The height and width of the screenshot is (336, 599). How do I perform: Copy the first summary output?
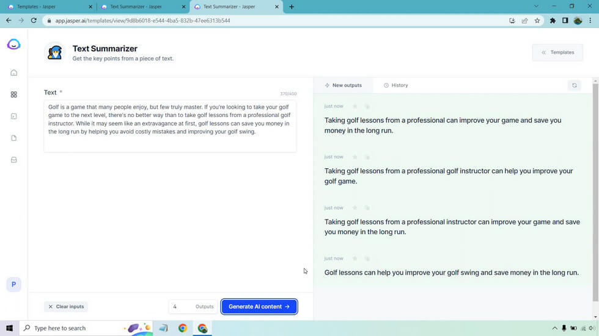pyautogui.click(x=367, y=107)
